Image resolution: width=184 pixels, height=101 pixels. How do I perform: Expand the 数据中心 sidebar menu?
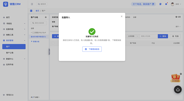[14, 59]
